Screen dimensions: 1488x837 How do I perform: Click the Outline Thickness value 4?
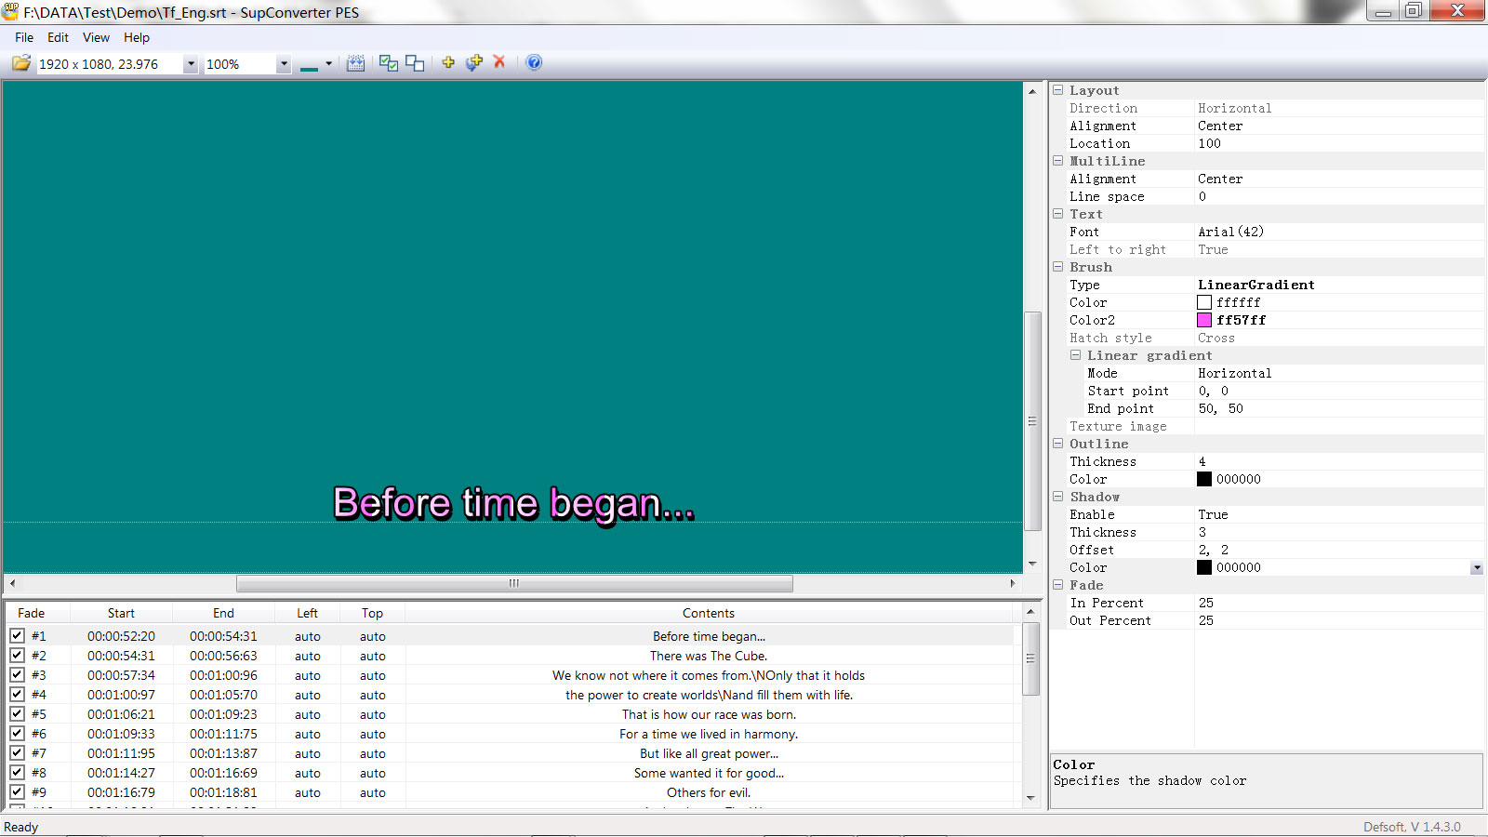click(x=1202, y=461)
